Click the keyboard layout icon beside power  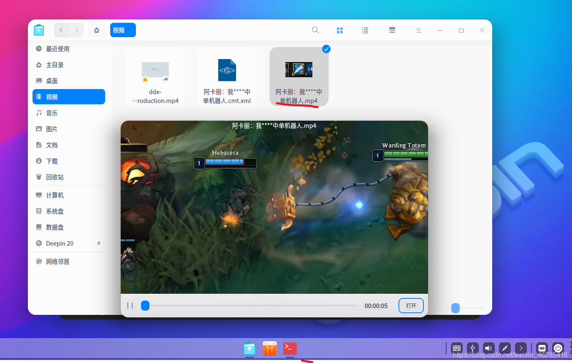click(x=542, y=348)
